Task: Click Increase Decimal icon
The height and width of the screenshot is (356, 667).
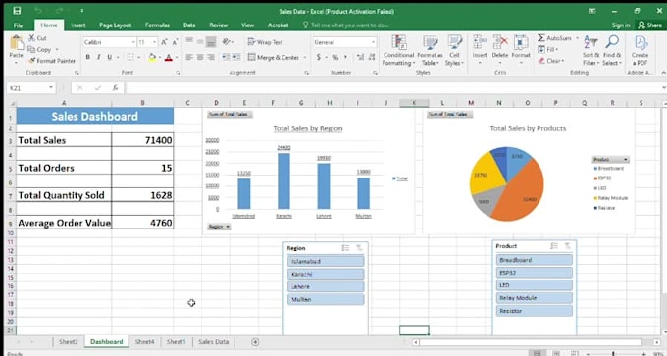Action: click(360, 57)
